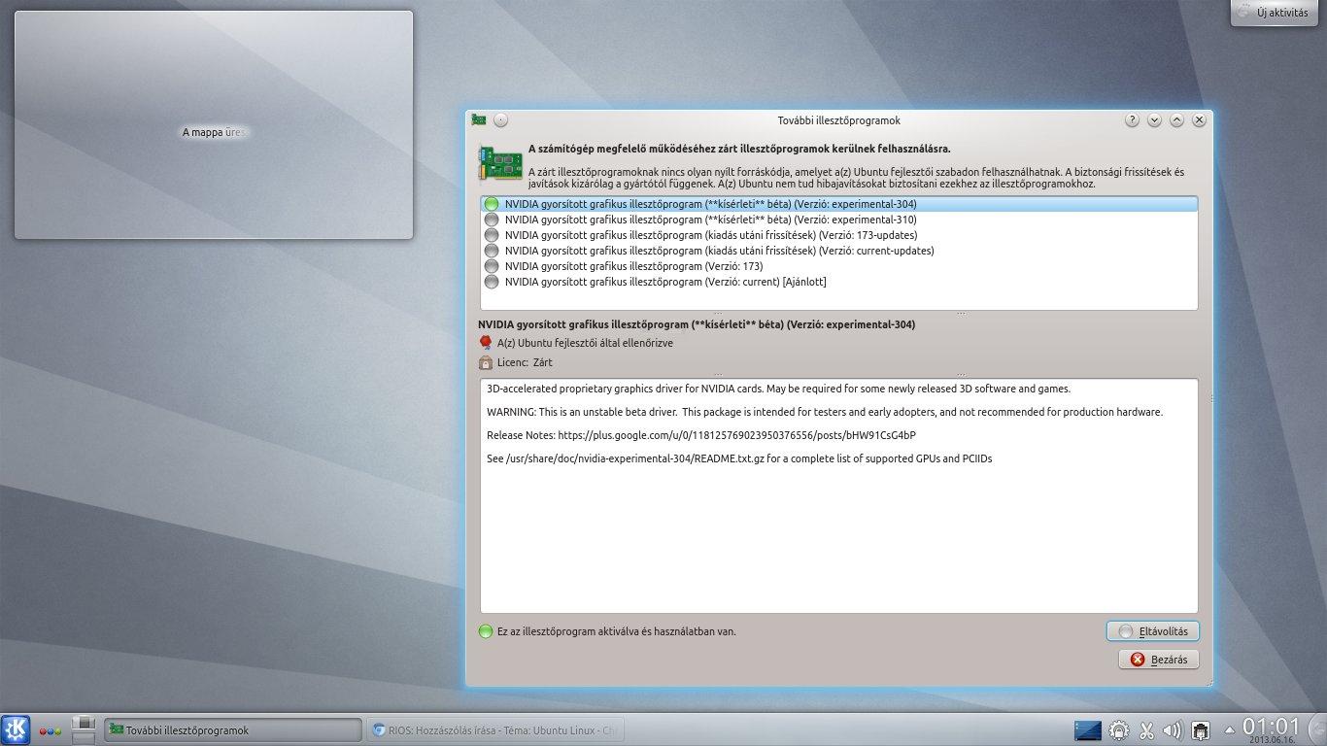Viewport: 1327px width, 746px height.
Task: Click the green driver-active status icon
Action: click(486, 631)
